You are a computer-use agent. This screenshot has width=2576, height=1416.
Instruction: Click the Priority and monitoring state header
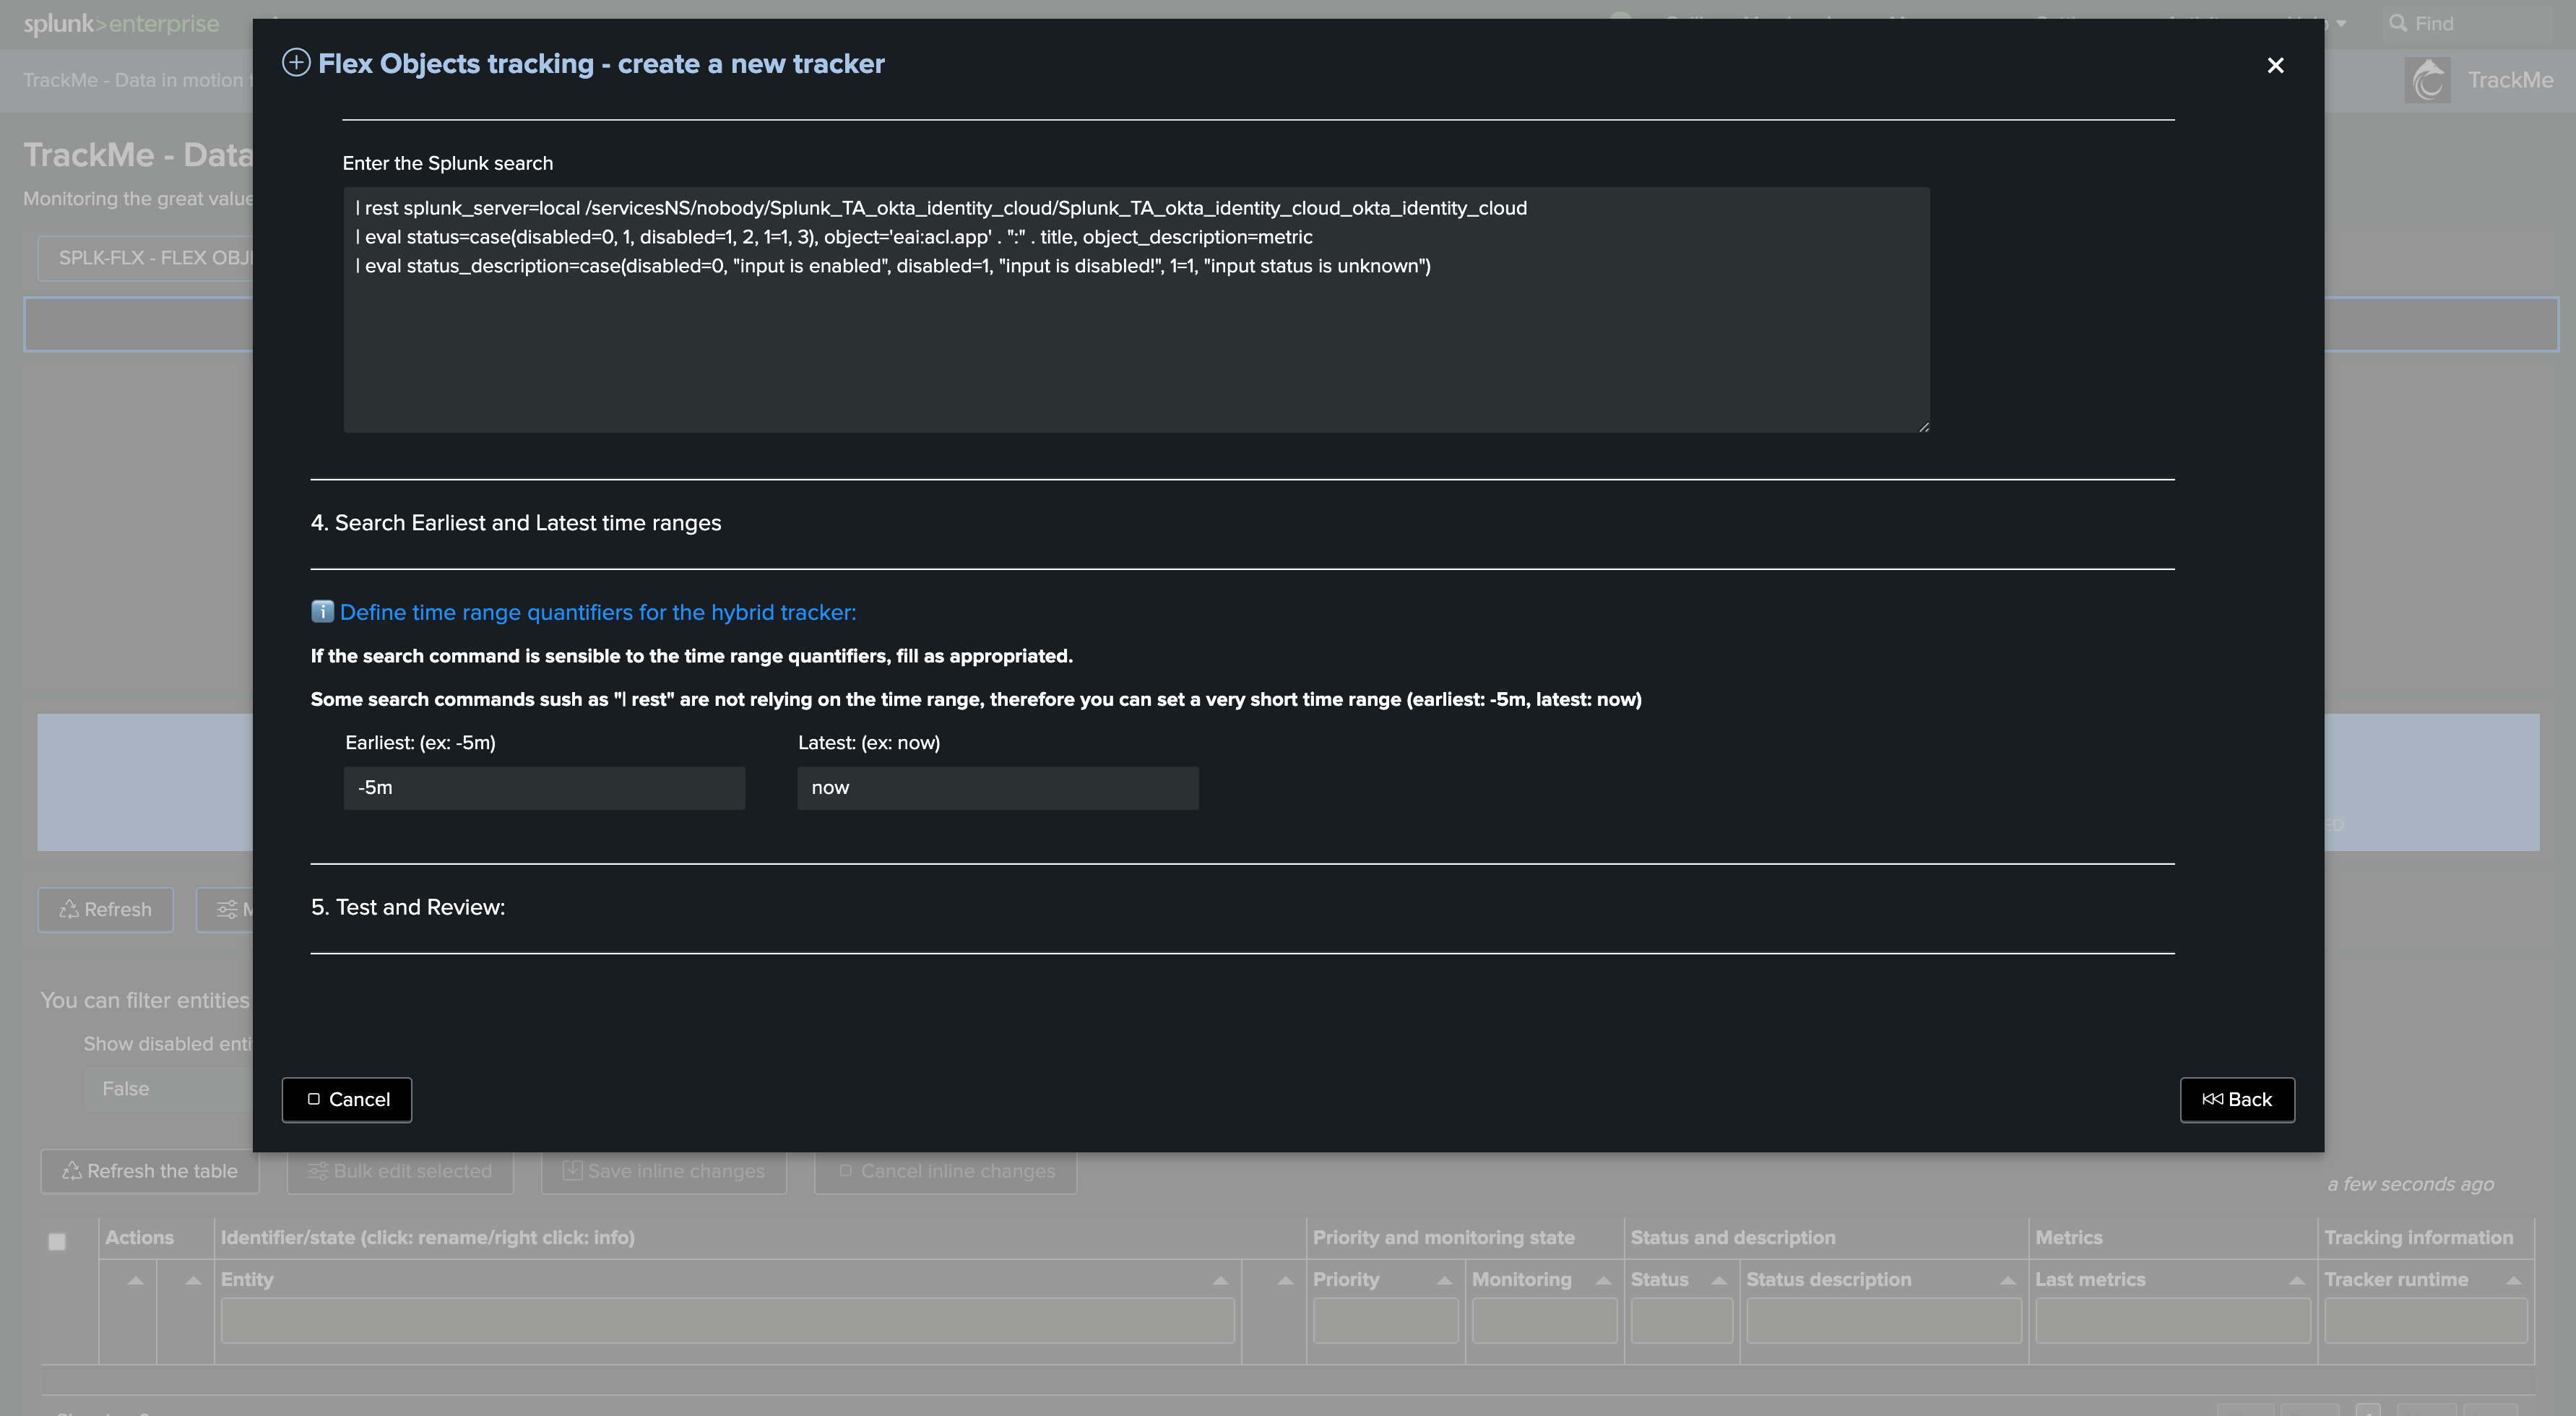point(1444,1238)
